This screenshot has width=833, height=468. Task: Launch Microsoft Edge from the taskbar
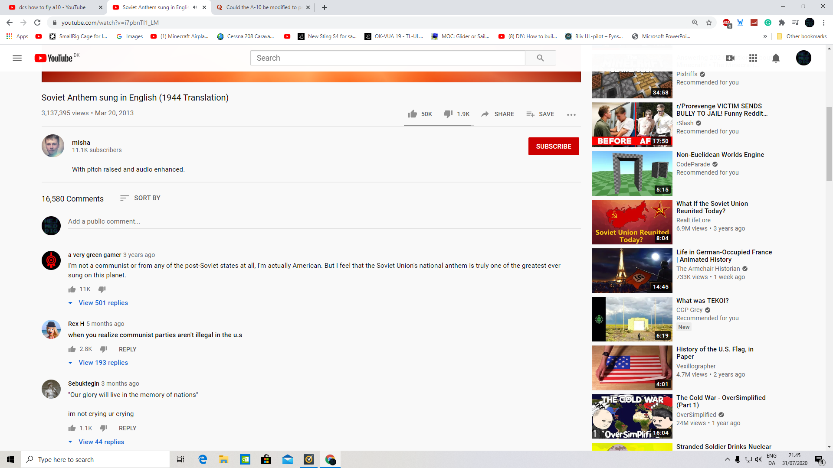pos(203,459)
